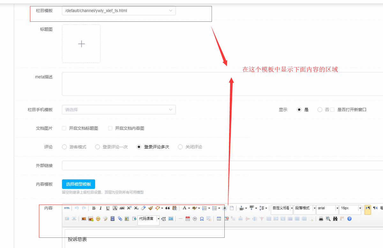Choose 游客模式 comment mode
The width and height of the screenshot is (383, 248).
[x=64, y=147]
